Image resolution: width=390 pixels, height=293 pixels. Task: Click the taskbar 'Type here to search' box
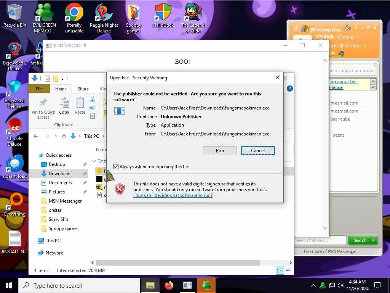(x=79, y=285)
